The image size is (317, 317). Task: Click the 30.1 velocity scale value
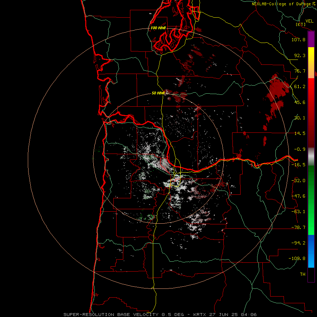click(x=300, y=118)
